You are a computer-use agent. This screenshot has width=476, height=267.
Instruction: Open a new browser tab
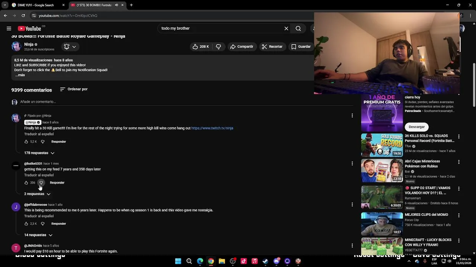pos(131,5)
